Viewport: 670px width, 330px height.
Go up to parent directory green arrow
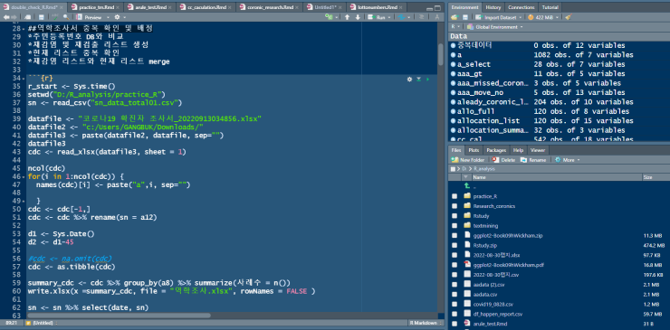pos(466,186)
